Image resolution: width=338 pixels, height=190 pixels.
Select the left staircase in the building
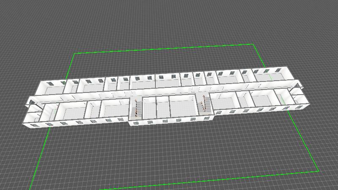tap(136, 108)
